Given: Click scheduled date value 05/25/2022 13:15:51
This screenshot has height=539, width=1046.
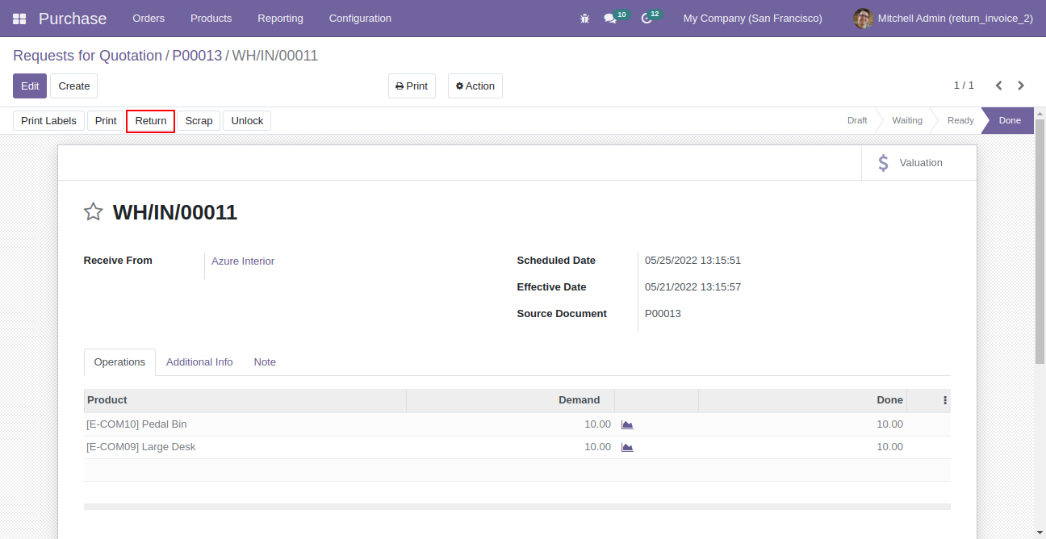Looking at the screenshot, I should click(x=692, y=261).
